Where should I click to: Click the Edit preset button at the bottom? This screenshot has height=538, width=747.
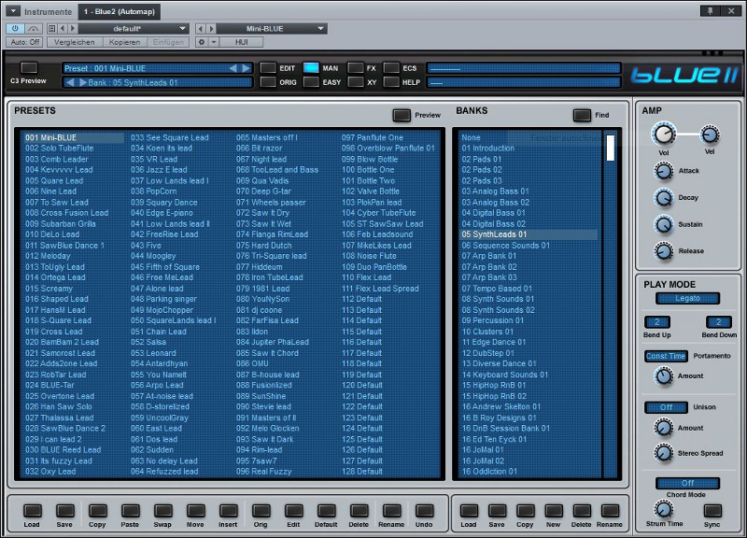293,511
